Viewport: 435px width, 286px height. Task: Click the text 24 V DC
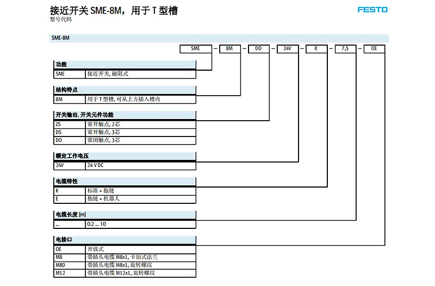click(x=96, y=165)
